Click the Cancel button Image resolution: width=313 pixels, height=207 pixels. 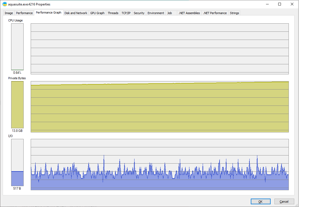point(284,202)
